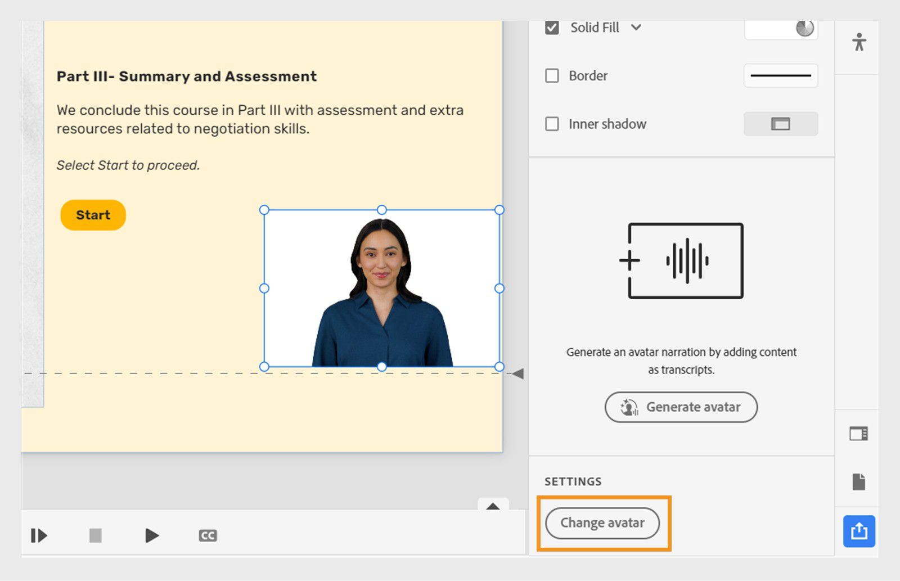Image resolution: width=900 pixels, height=581 pixels.
Task: Toggle the CC closed captions icon
Action: coord(208,535)
